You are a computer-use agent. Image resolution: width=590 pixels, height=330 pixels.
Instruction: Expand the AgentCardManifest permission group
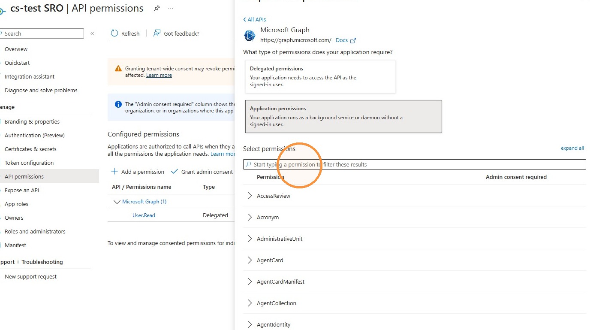(250, 282)
